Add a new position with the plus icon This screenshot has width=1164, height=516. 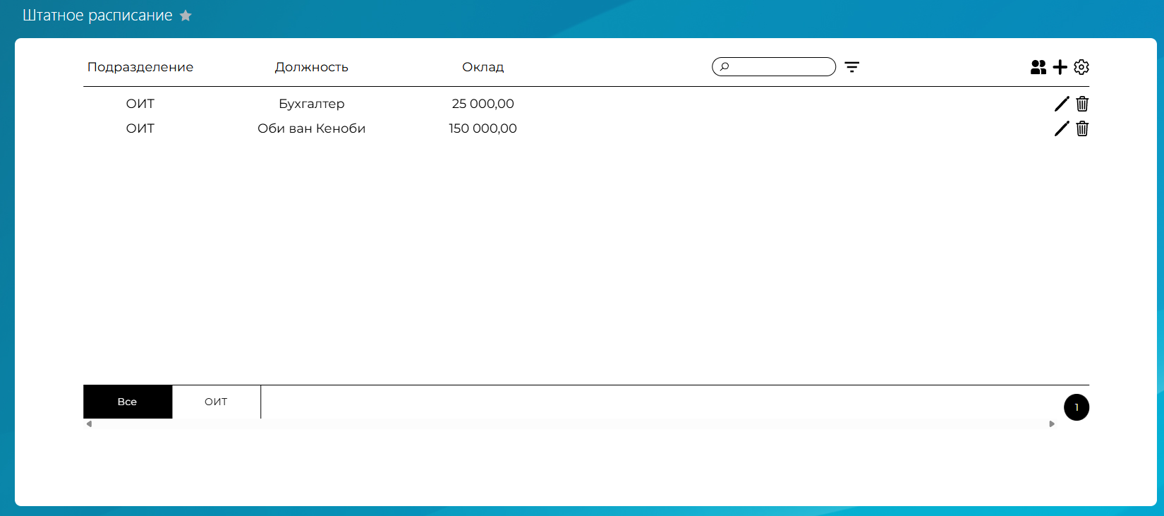click(x=1060, y=67)
